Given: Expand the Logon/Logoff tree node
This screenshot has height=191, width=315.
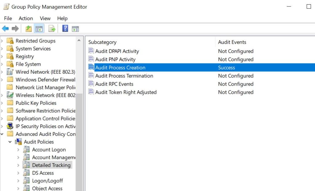Looking at the screenshot, I should pyautogui.click(x=18, y=181).
